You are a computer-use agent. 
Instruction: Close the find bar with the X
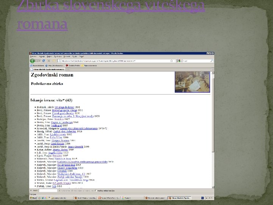point(31,191)
